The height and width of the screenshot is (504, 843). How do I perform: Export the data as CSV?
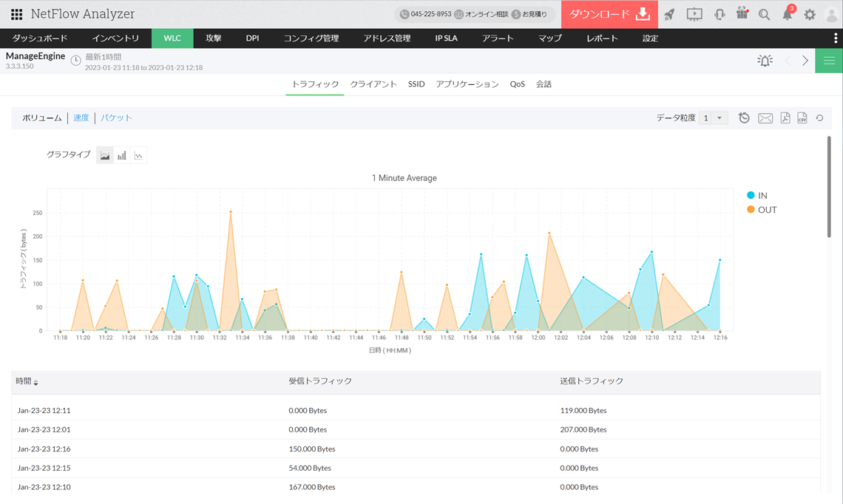point(802,118)
